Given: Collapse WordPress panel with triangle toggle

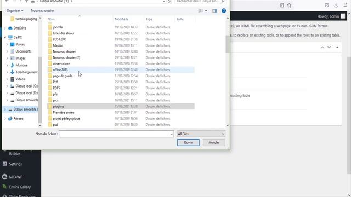Looking at the screenshot, I should coord(337,47).
